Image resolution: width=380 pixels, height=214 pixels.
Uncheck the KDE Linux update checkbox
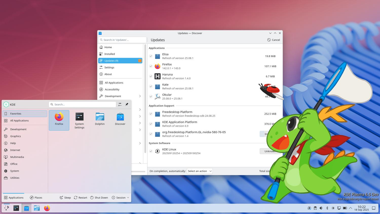coord(151,151)
